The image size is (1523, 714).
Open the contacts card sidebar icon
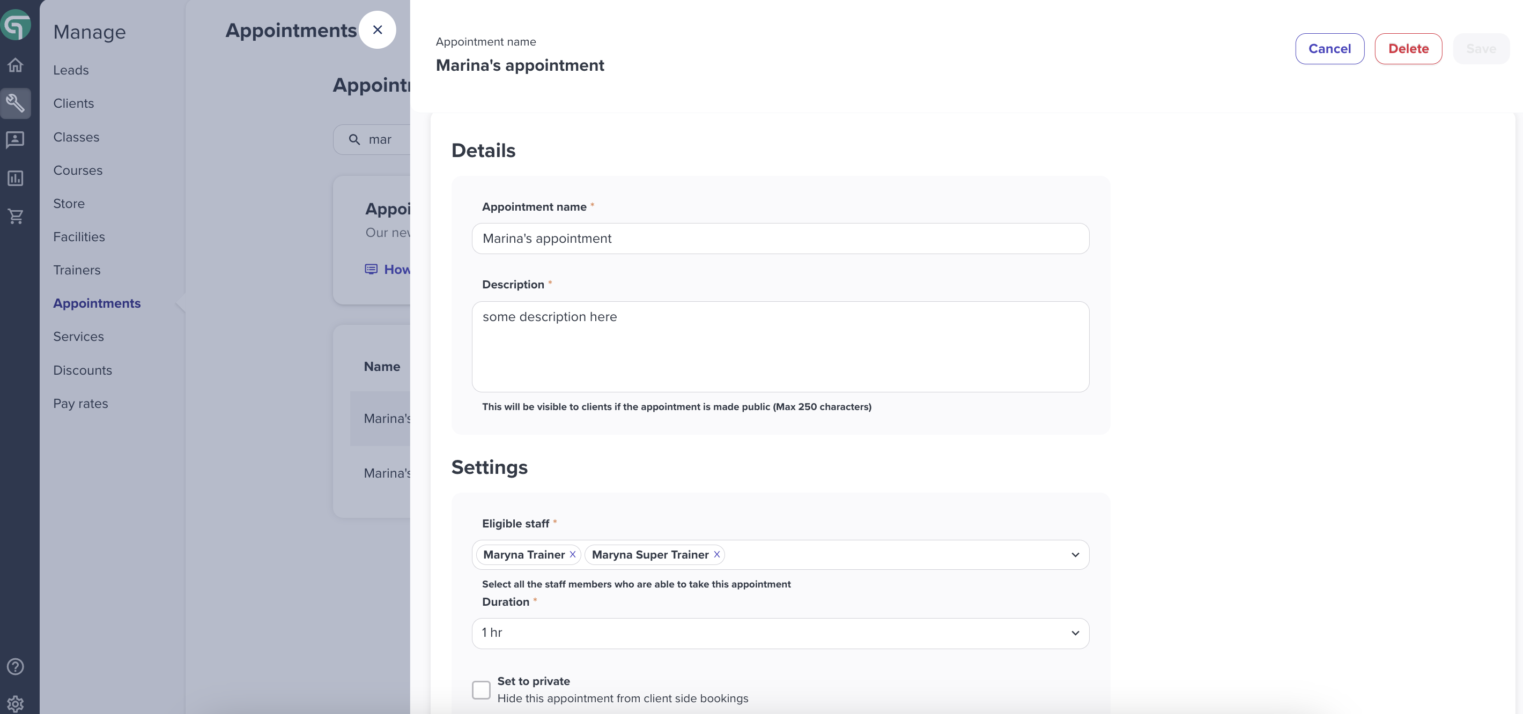pos(16,139)
